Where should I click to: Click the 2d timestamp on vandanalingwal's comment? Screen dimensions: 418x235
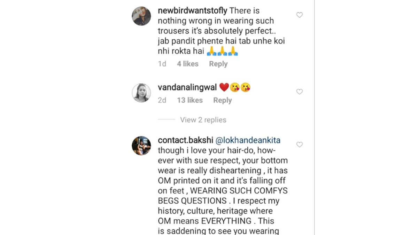[162, 100]
